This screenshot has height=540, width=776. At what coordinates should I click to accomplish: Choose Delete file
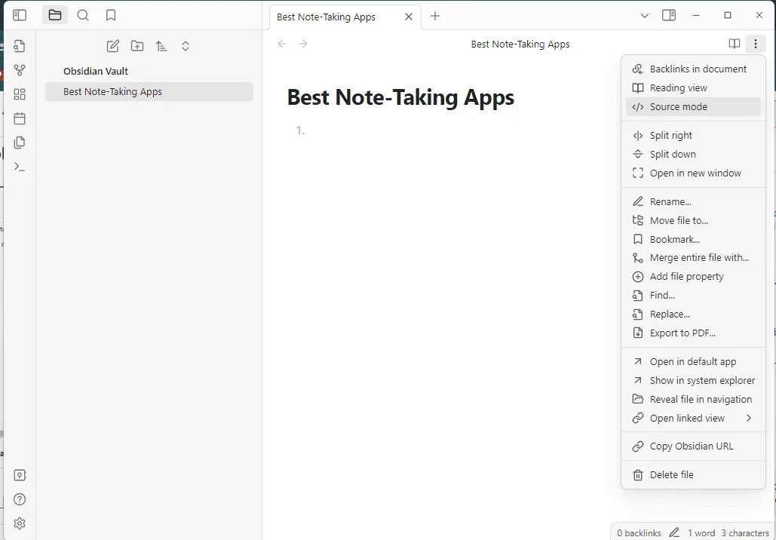click(693, 475)
